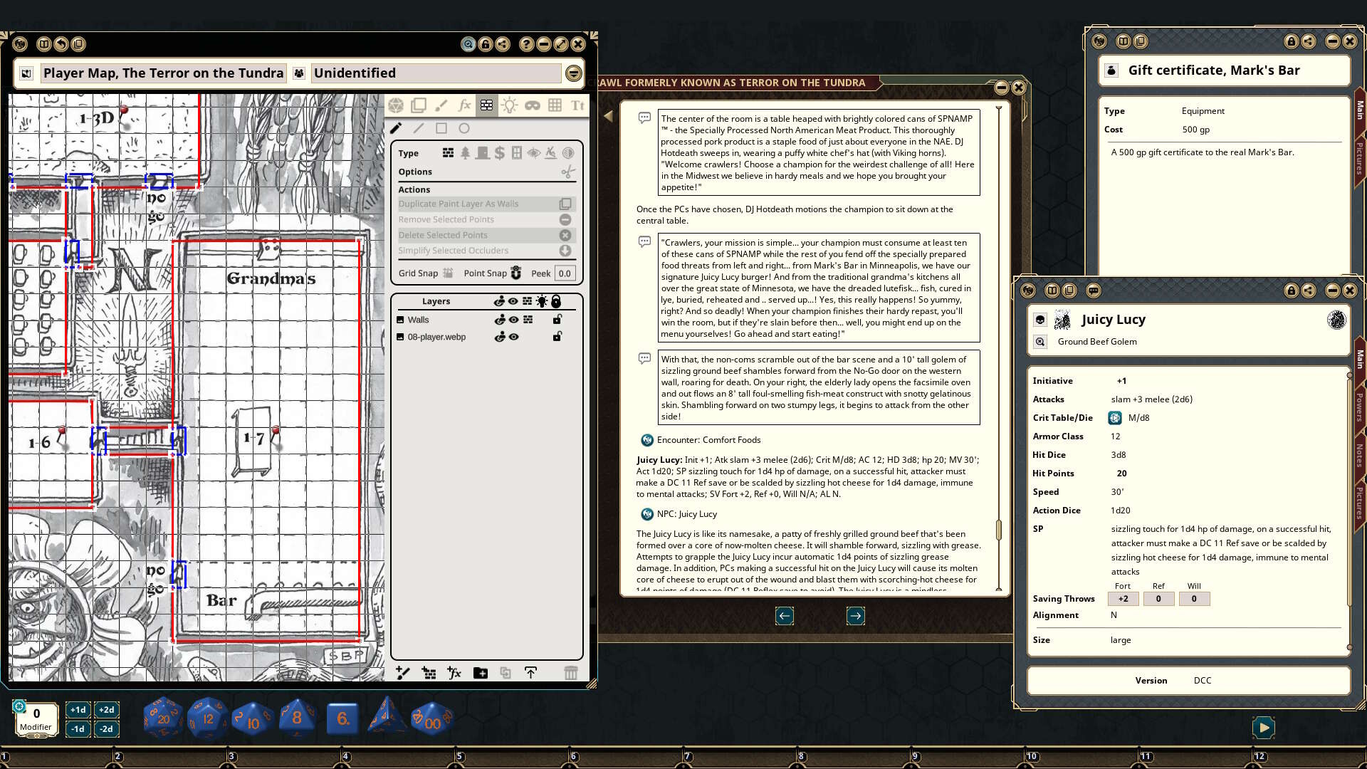The image size is (1367, 769).
Task: Go to the next page in the adventure reader
Action: coord(855,616)
